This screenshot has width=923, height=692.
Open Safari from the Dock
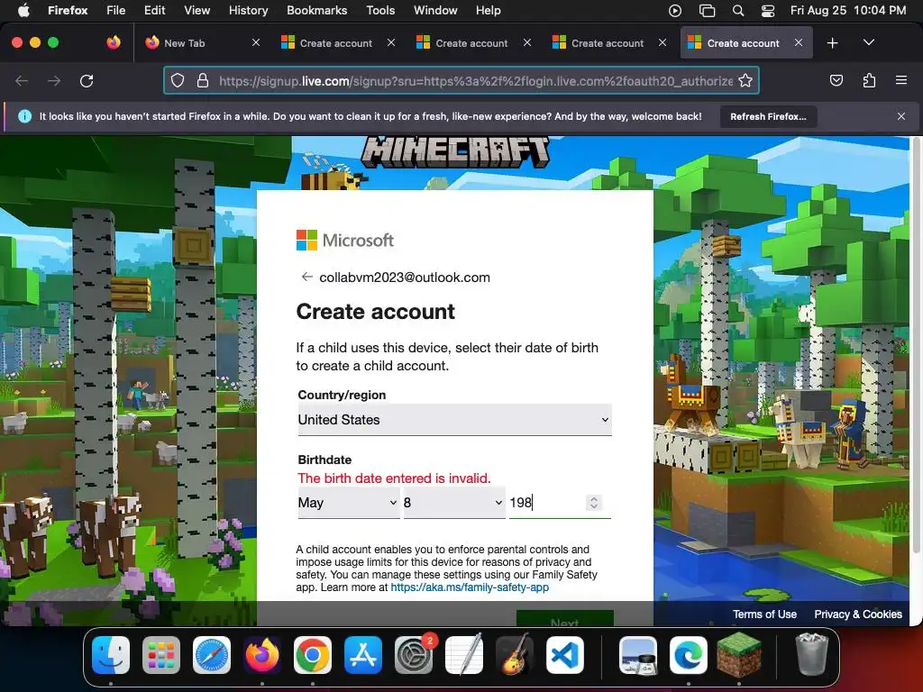point(212,654)
